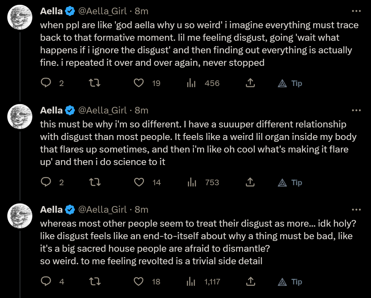Open Aella's avatar on the first tweet
371x298 pixels.
click(x=20, y=17)
